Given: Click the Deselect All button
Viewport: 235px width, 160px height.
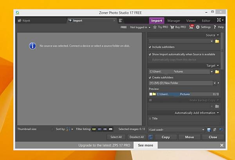Looking at the screenshot, I should tap(137, 137).
